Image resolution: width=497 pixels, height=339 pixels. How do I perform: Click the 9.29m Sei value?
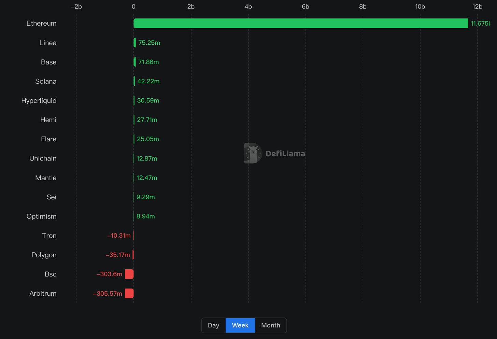pyautogui.click(x=146, y=197)
